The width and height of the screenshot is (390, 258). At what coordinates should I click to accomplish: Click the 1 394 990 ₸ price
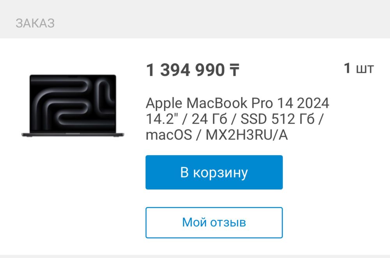pos(193,70)
